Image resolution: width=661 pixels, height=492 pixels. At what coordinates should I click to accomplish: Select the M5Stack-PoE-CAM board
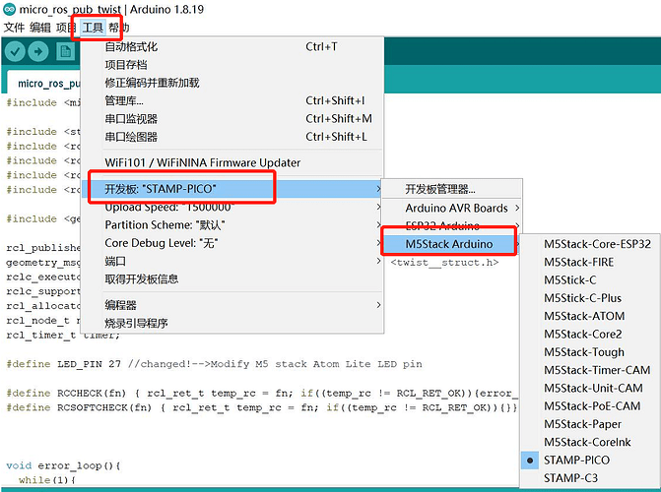(x=590, y=406)
